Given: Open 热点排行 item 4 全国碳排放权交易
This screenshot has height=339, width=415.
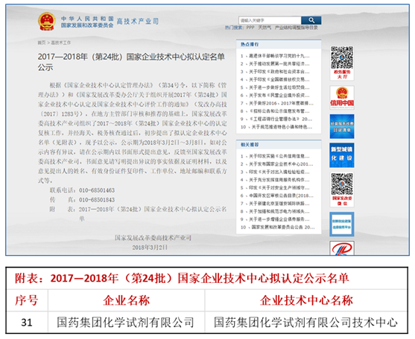Looking at the screenshot, I should (275, 80).
